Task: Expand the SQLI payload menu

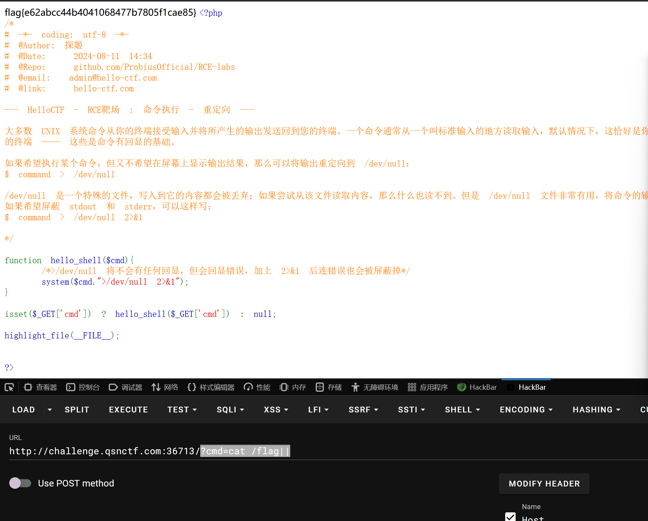Action: tap(230, 409)
